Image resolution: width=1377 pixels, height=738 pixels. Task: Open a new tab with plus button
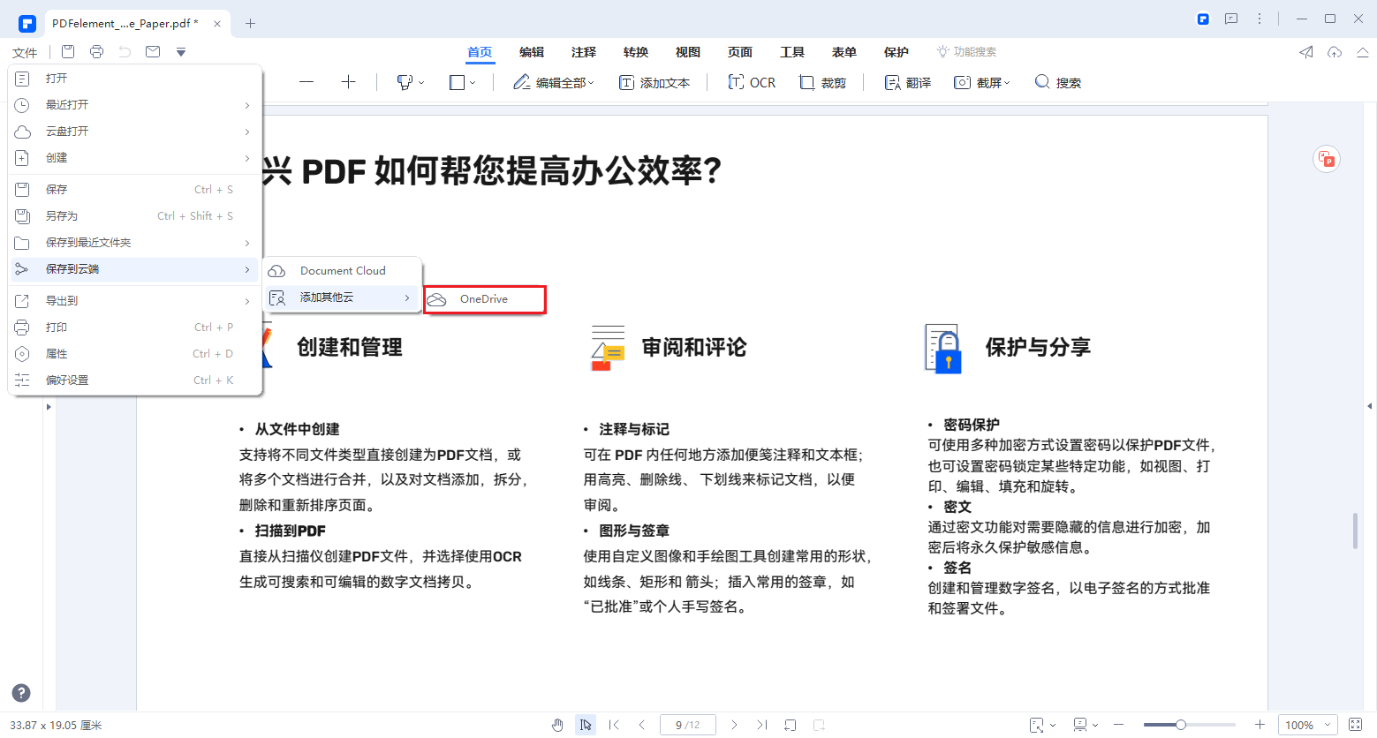(250, 24)
